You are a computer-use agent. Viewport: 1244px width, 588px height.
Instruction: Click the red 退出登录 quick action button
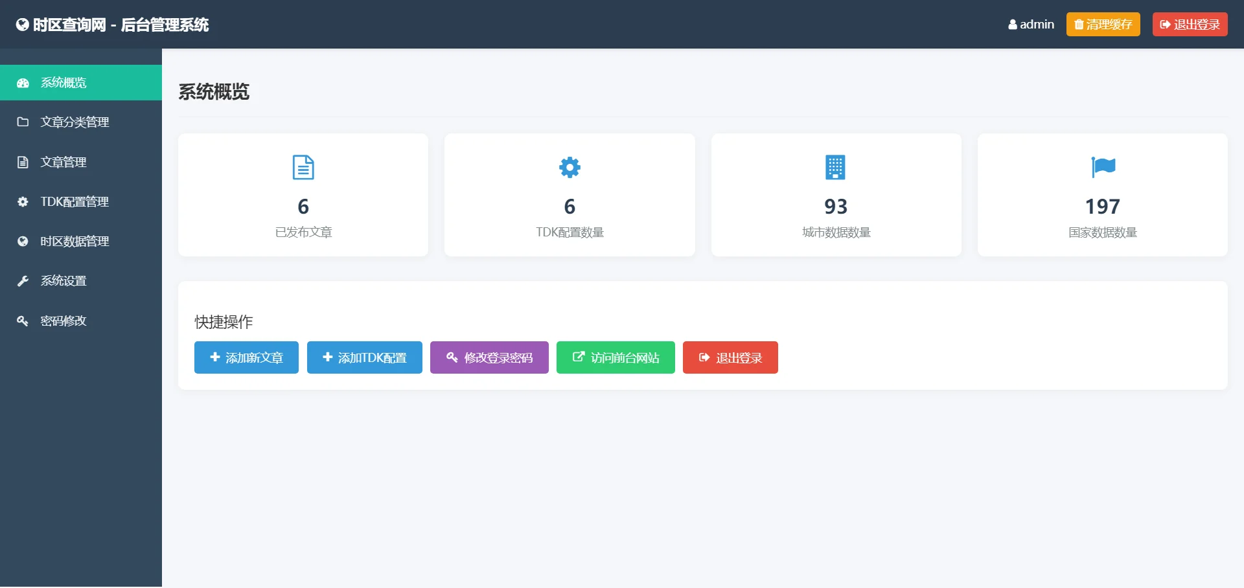coord(730,357)
